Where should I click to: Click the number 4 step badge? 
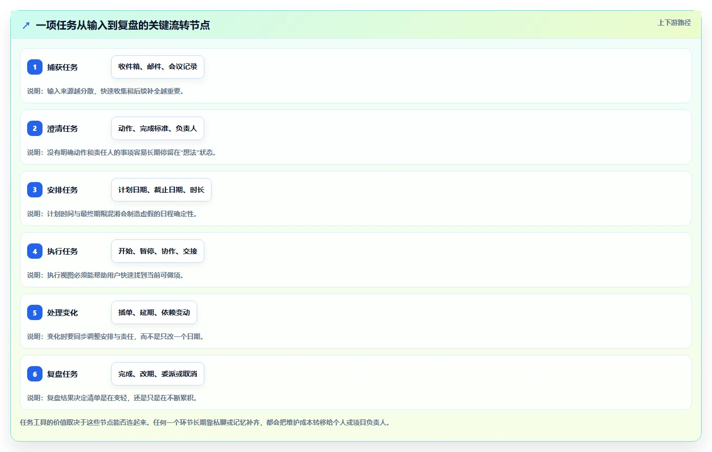[x=35, y=251]
